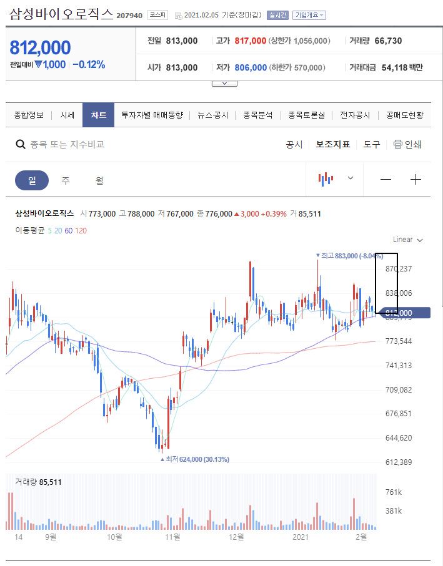443x566 pixels.
Task: Click the large 812,000 current price
Action: [40, 47]
